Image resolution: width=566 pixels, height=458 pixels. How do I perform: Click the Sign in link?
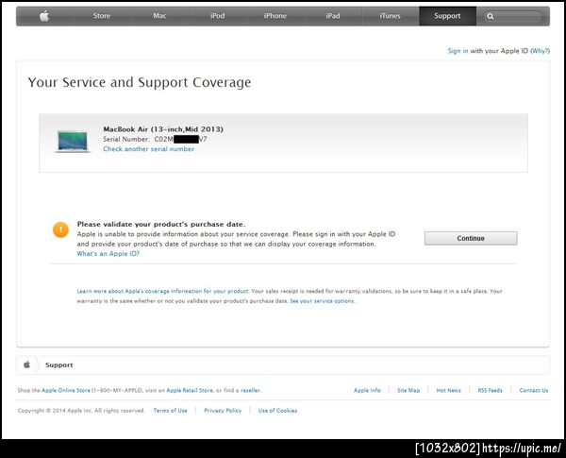[x=458, y=51]
